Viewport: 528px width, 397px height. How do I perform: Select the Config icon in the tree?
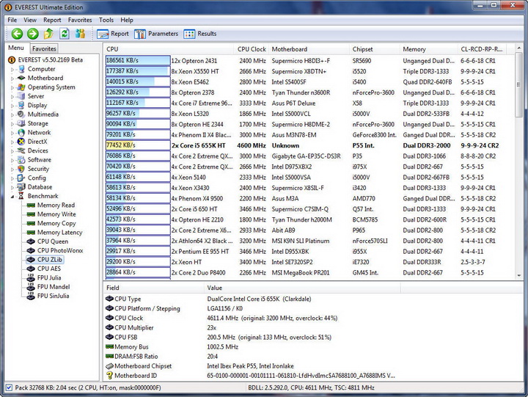point(21,178)
